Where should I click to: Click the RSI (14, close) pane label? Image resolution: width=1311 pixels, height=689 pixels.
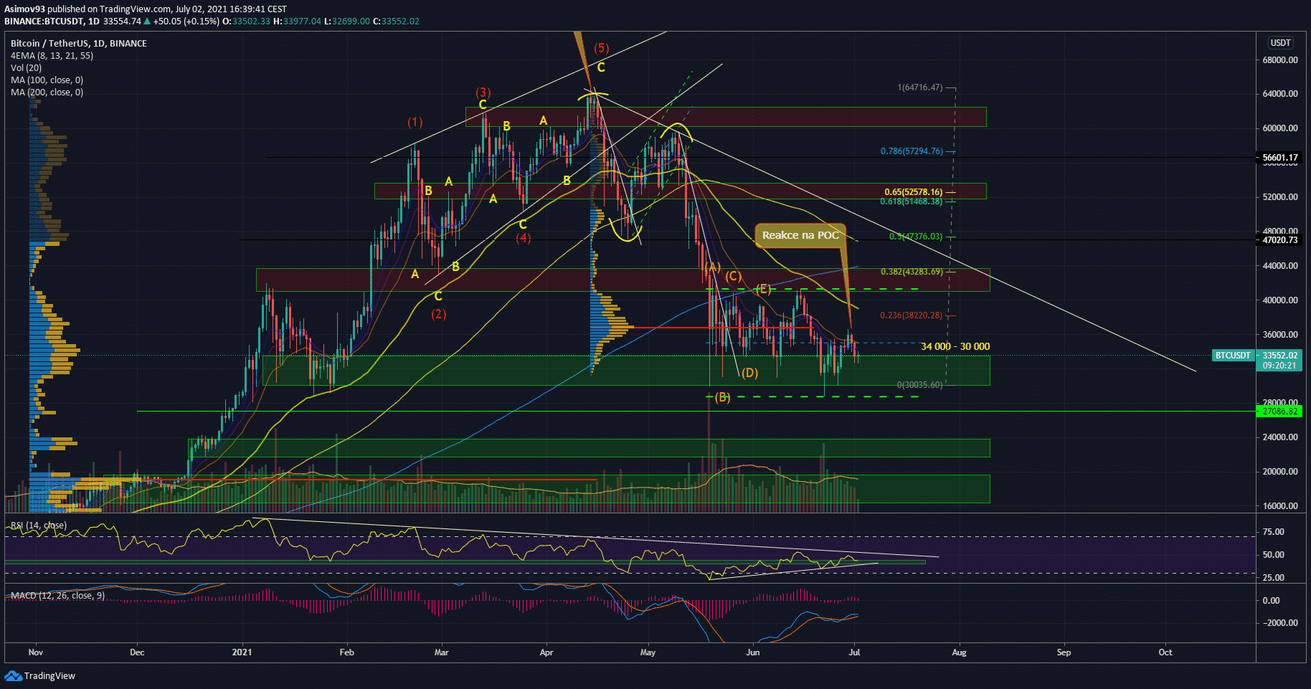(39, 526)
